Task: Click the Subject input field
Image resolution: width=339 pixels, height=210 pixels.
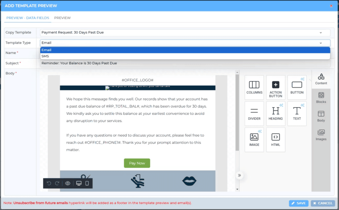Action: (185, 63)
